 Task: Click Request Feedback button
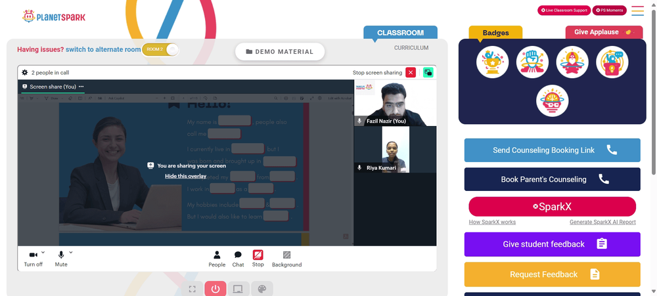[x=553, y=274]
